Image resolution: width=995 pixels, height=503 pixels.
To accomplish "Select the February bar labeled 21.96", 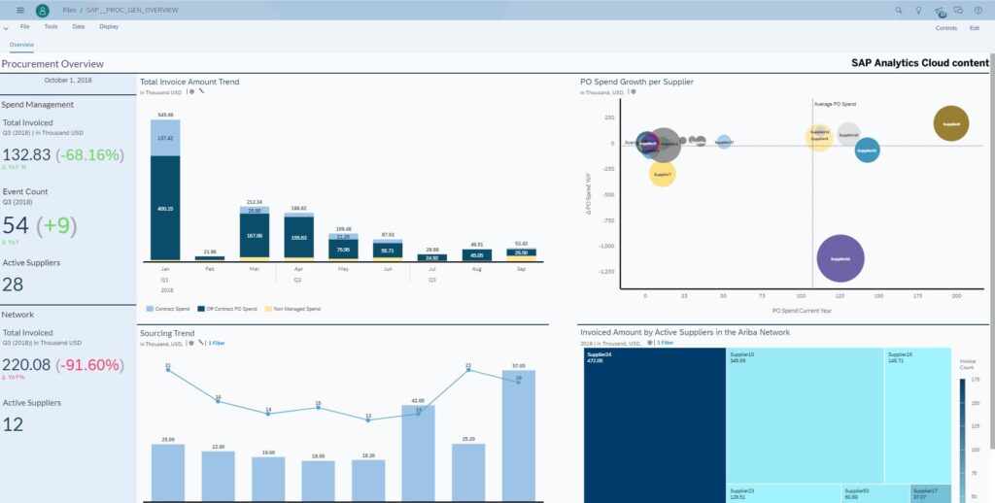I will (210, 257).
